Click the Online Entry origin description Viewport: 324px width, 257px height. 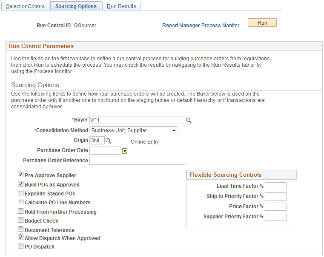(x=145, y=142)
